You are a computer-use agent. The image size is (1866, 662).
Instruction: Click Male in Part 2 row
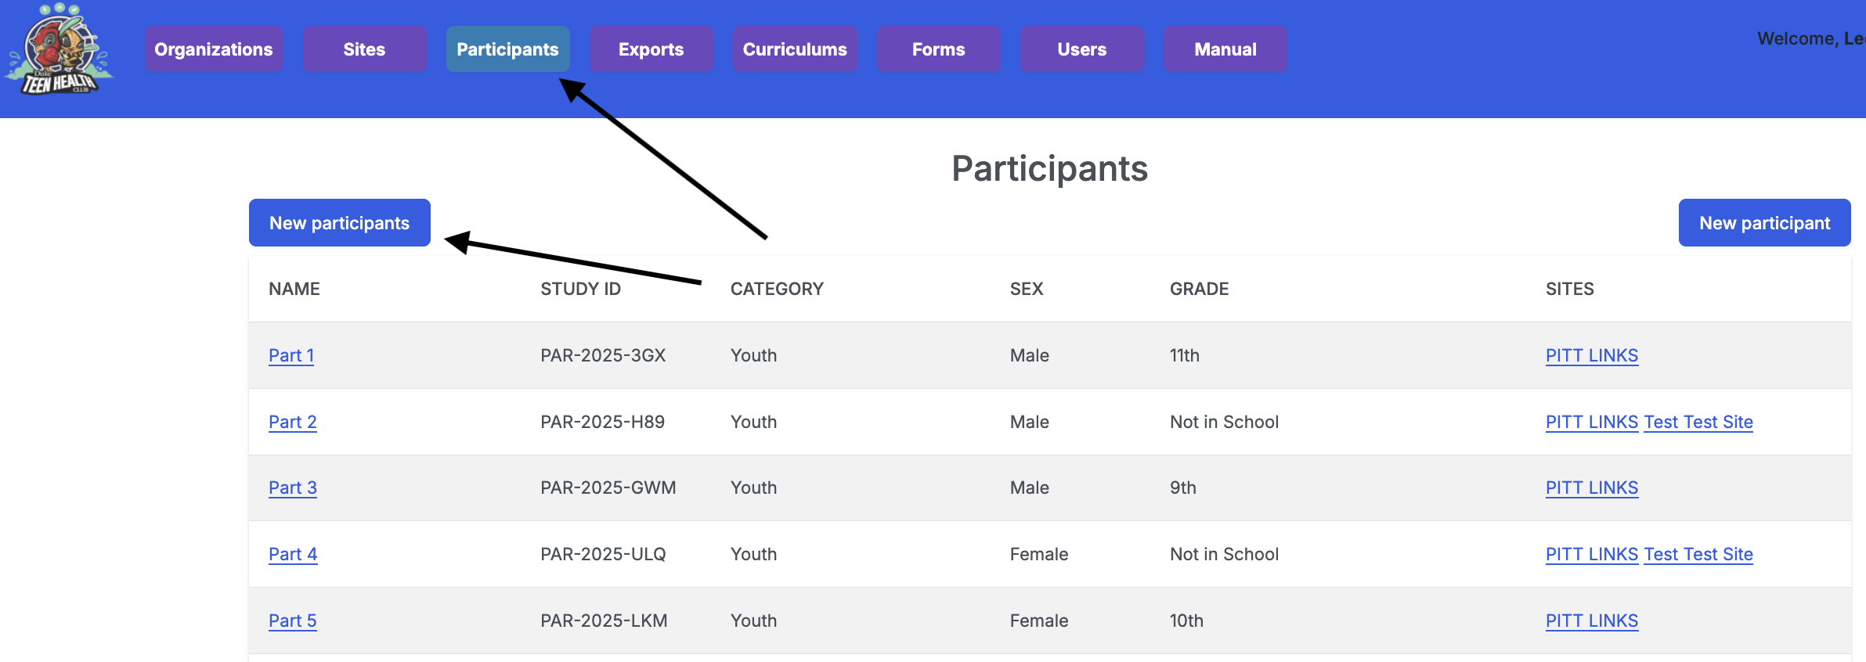(x=1029, y=422)
